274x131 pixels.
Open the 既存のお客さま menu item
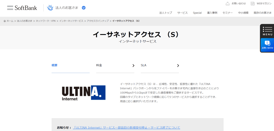(x=263, y=13)
